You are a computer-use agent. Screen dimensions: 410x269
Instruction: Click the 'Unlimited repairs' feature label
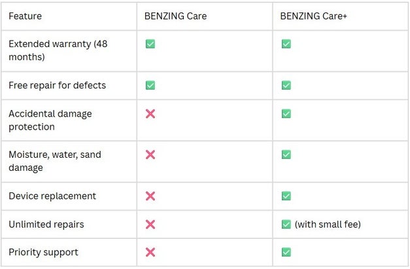(46, 224)
